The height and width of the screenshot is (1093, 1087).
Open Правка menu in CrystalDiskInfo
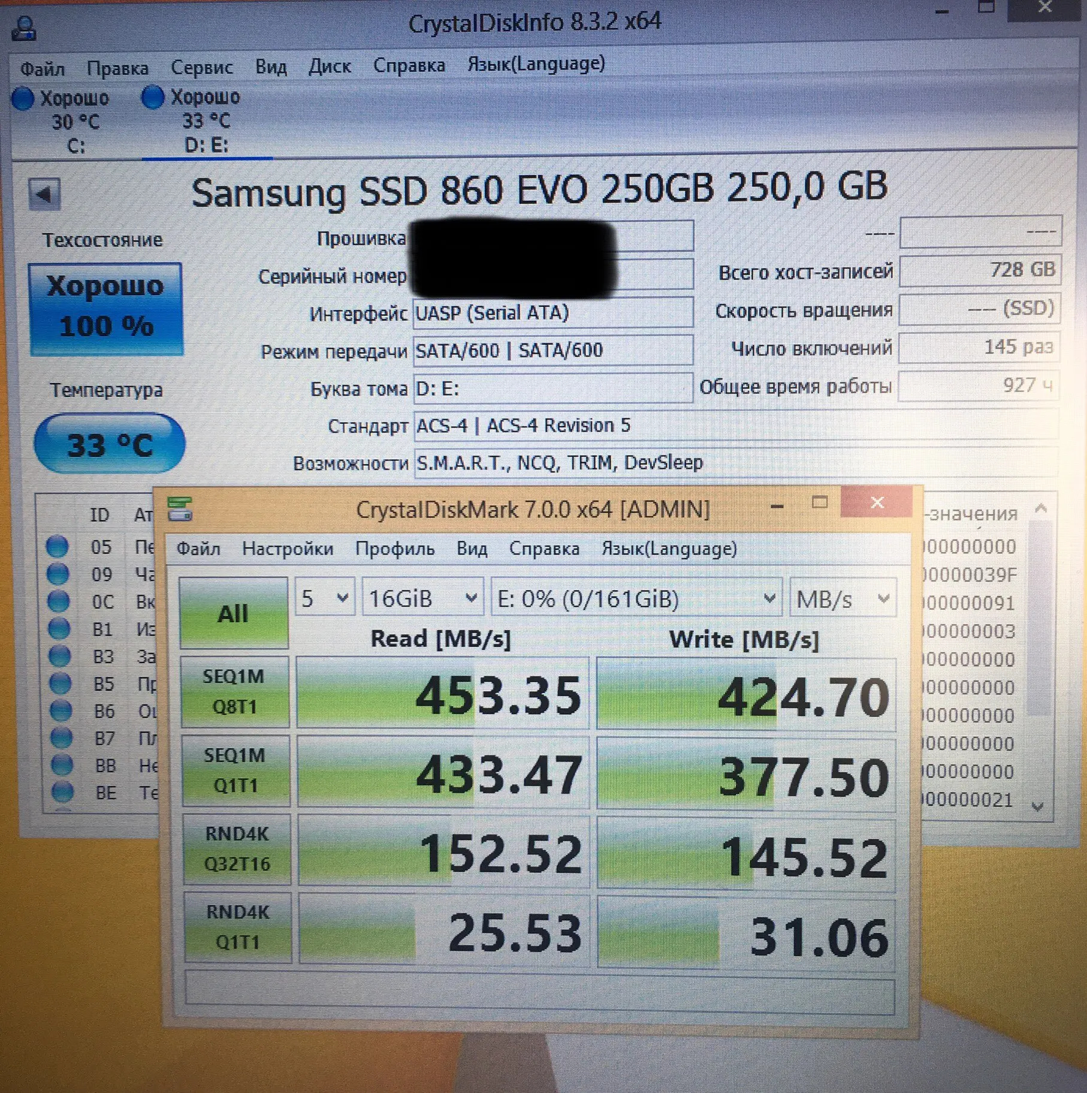click(x=117, y=68)
